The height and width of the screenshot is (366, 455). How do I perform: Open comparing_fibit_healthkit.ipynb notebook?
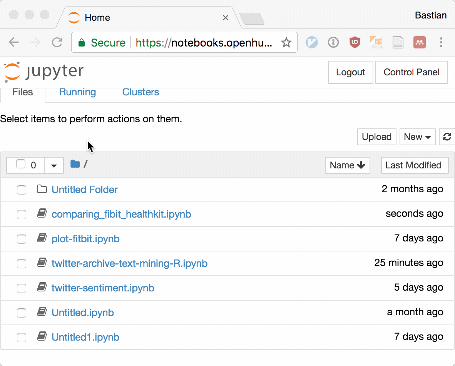coord(121,214)
